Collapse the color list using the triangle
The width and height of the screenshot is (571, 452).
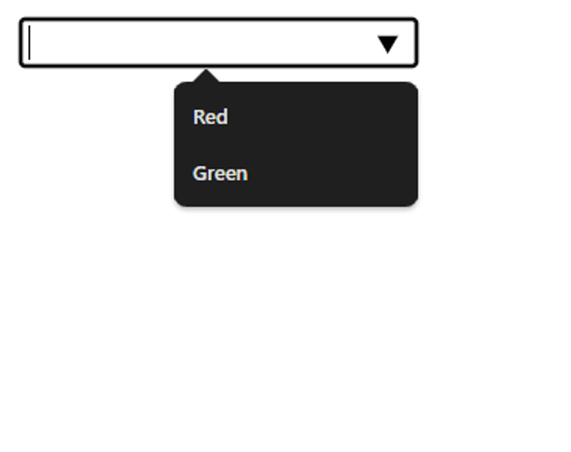point(387,45)
